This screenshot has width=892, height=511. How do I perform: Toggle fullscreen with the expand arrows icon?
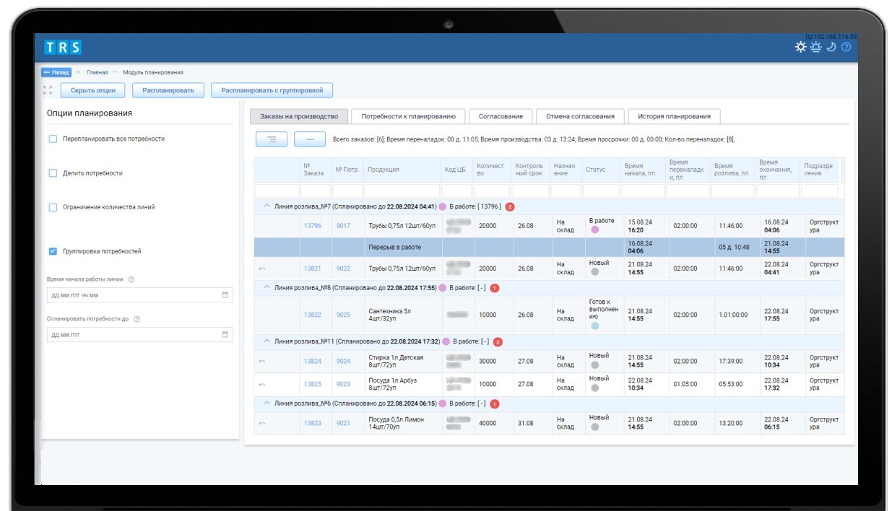tap(48, 90)
